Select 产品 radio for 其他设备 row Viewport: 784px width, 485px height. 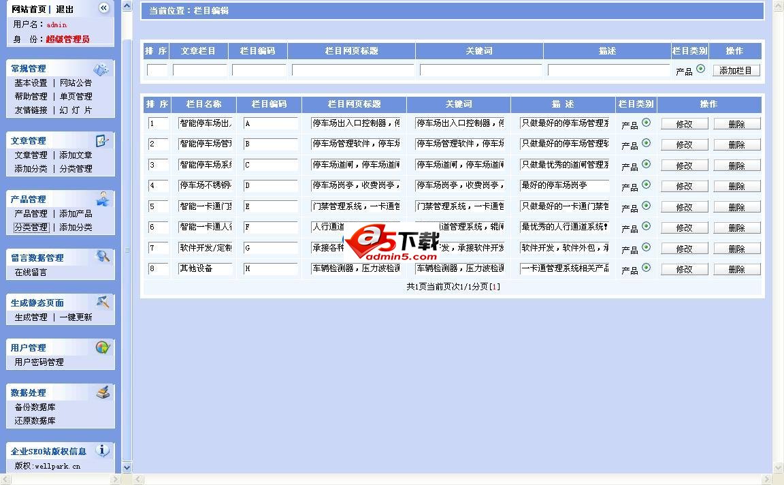(646, 268)
